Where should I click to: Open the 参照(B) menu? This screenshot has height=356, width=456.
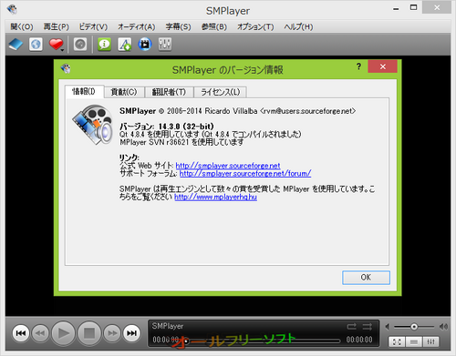pos(214,26)
